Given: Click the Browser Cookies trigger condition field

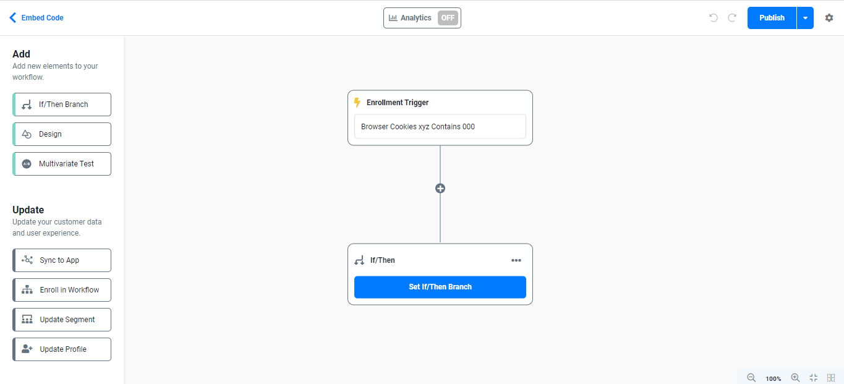Looking at the screenshot, I should (440, 127).
